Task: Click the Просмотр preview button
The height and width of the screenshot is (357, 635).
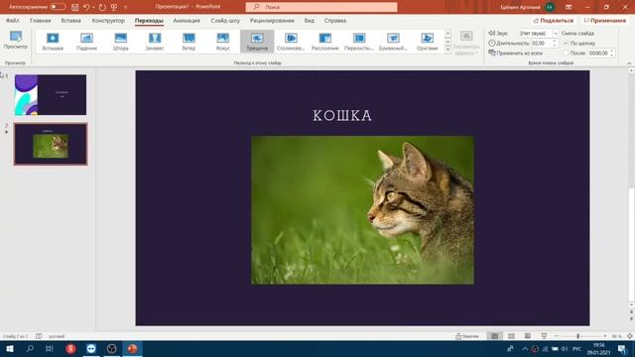Action: tap(16, 41)
